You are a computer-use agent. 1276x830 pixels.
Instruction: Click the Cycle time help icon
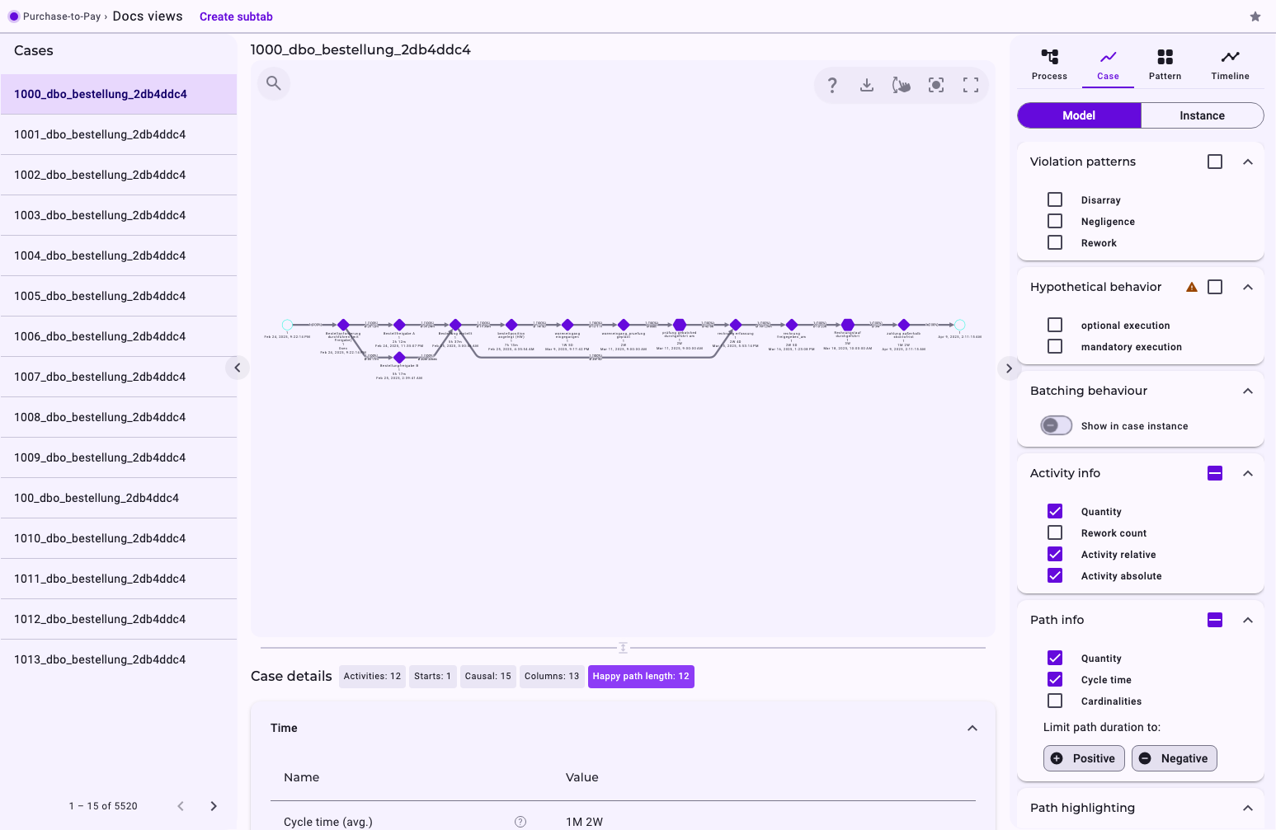coord(520,822)
